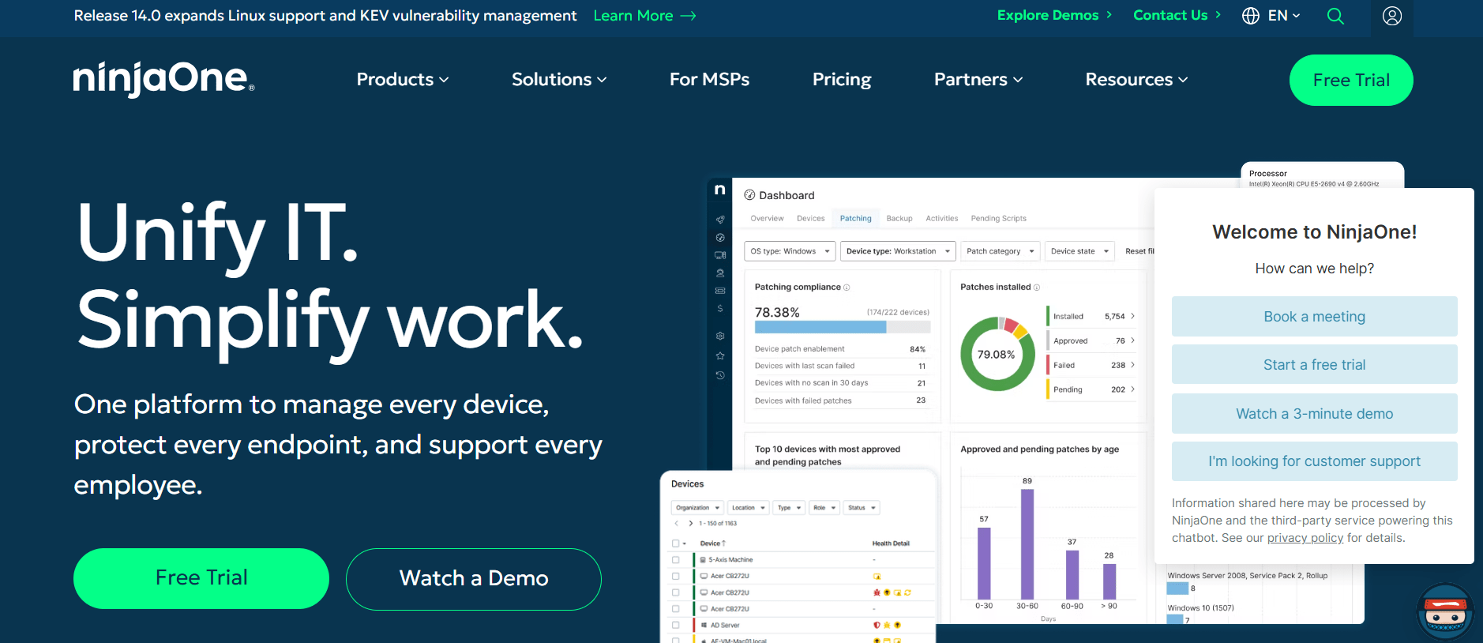
Task: Click the yellow sync arrows health icon
Action: coord(907,592)
